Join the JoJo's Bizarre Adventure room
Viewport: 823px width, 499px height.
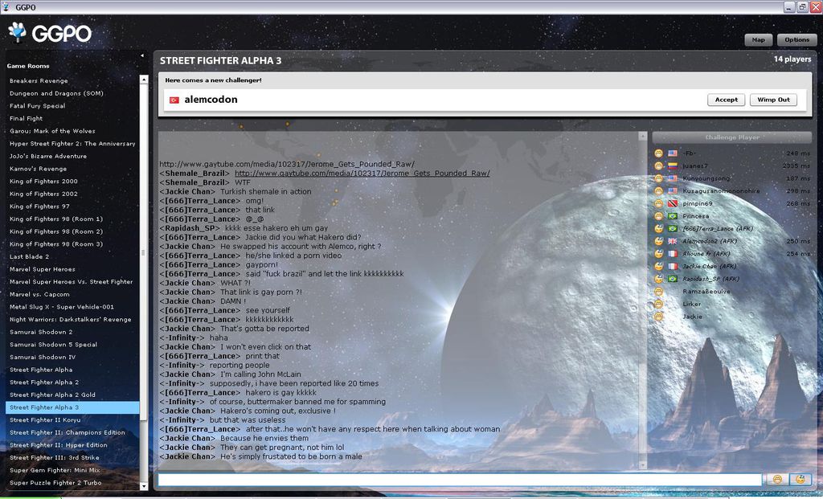pos(72,157)
